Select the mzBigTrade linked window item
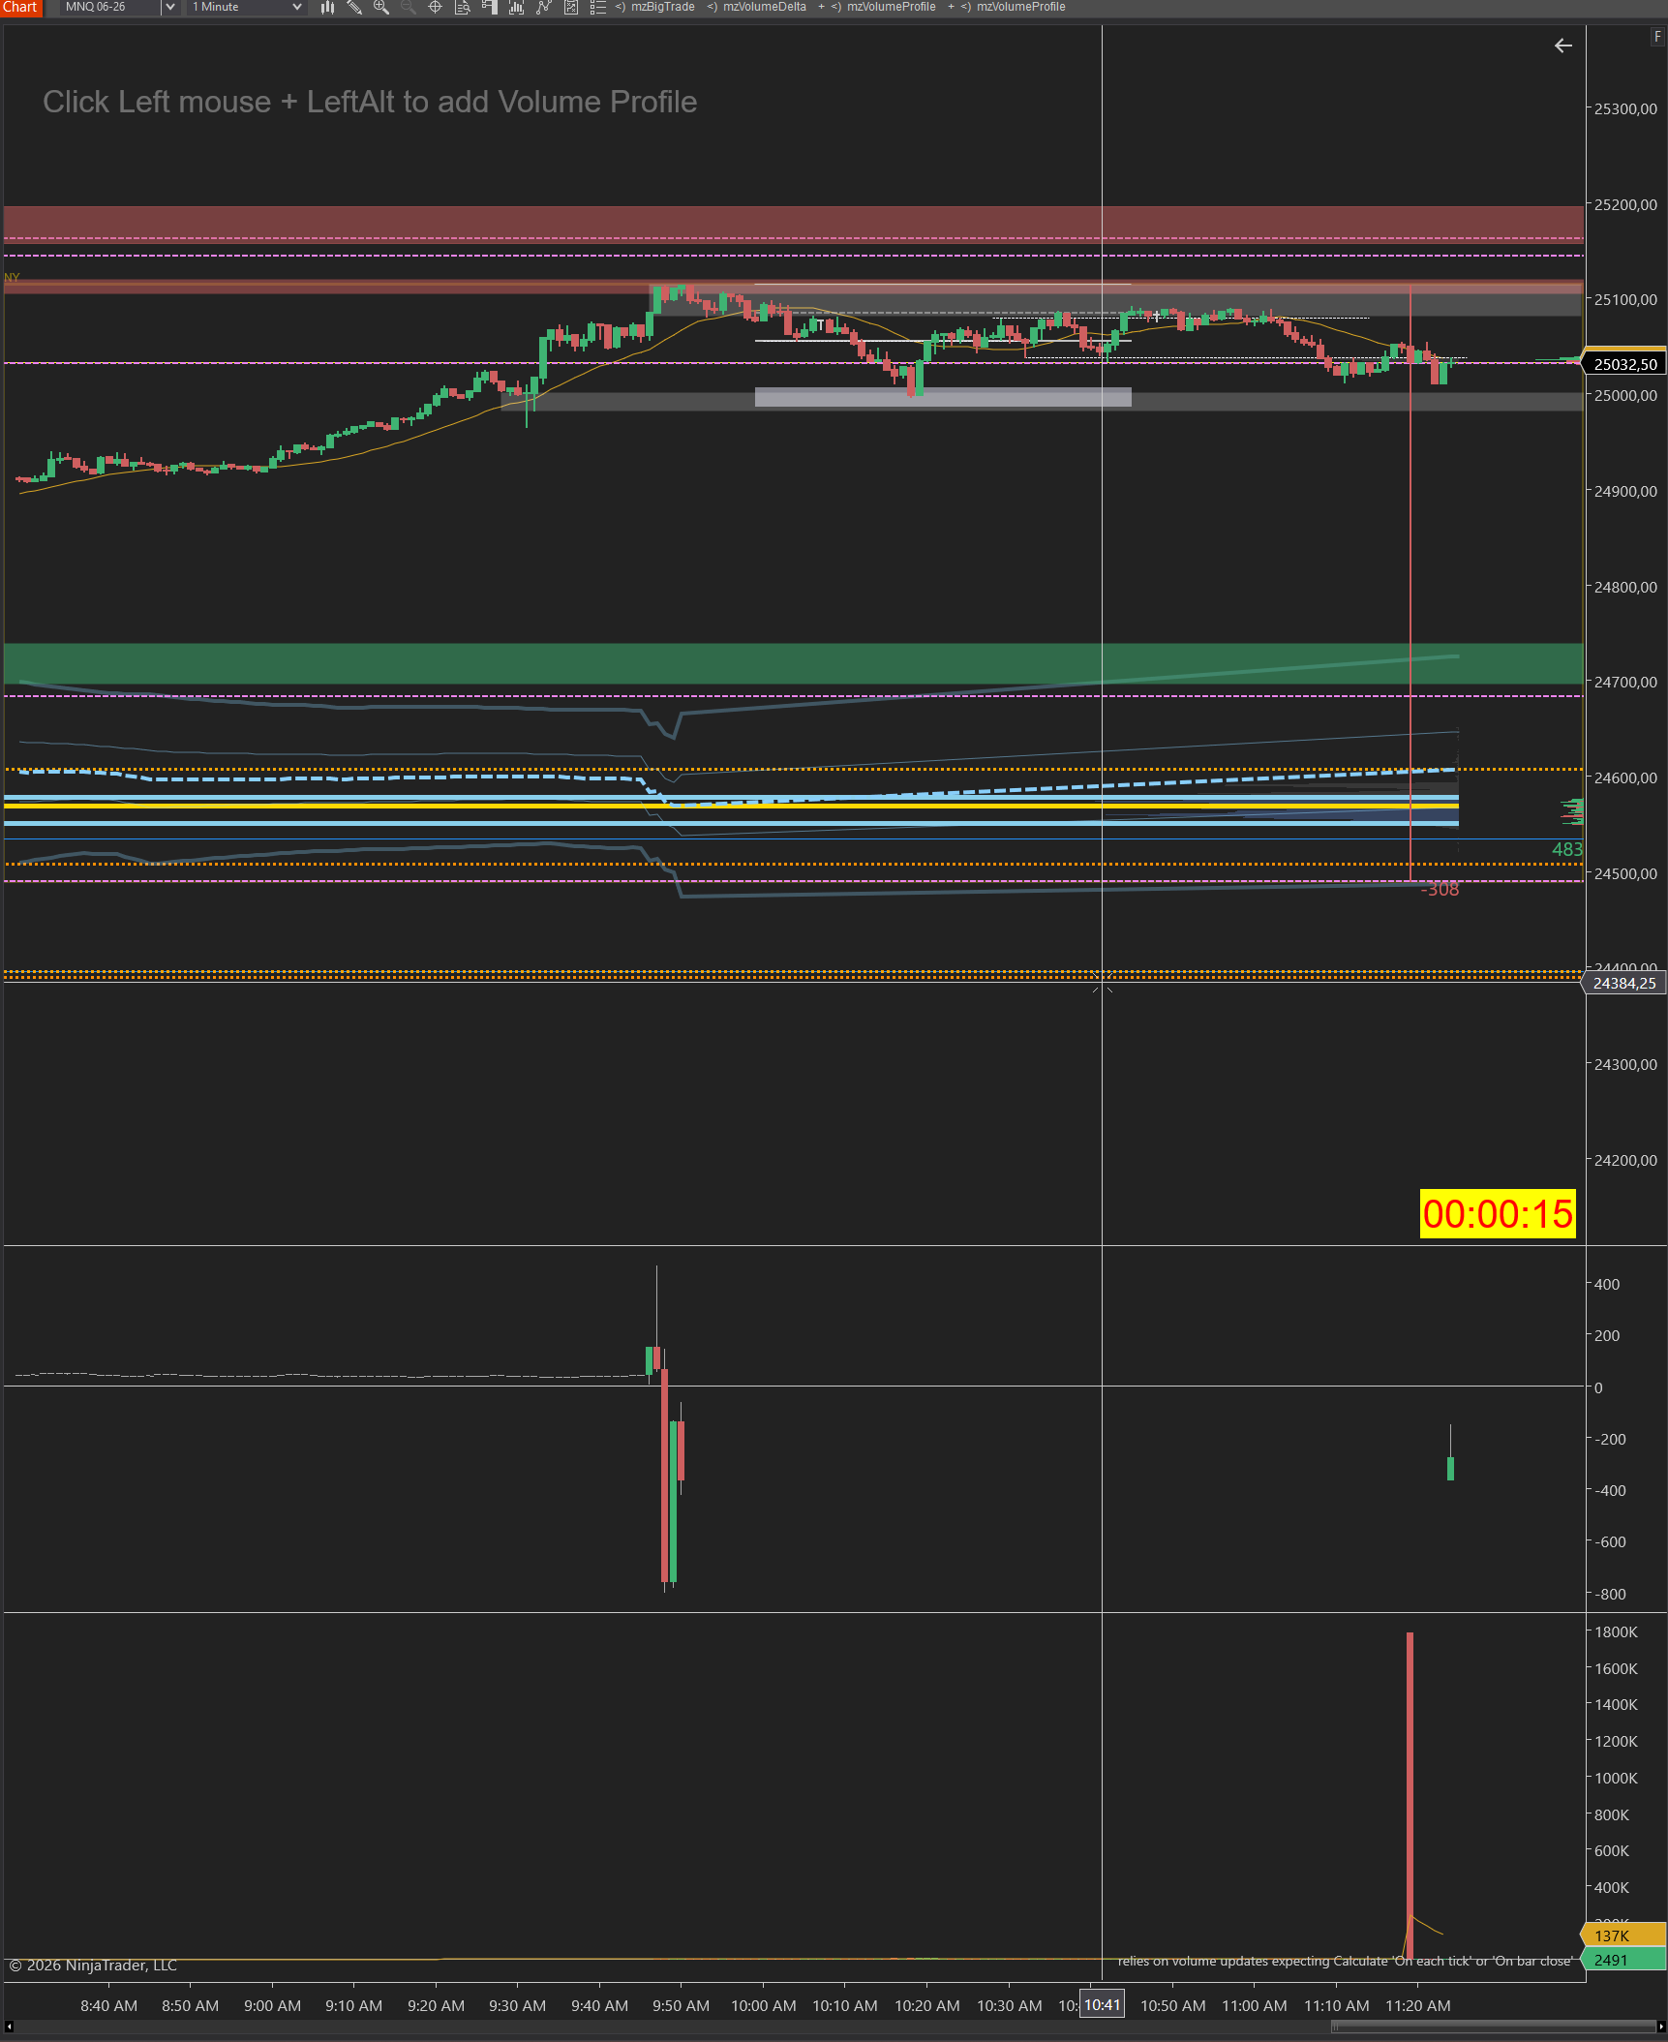Image resolution: width=1668 pixels, height=2042 pixels. (662, 8)
